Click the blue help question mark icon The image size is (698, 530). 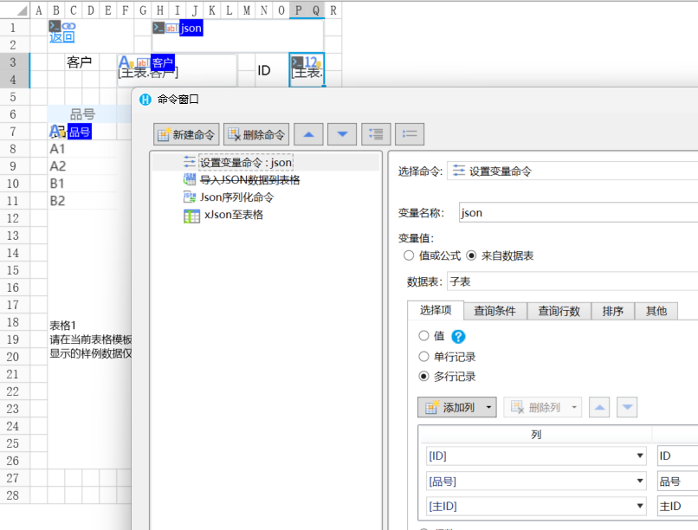458,336
